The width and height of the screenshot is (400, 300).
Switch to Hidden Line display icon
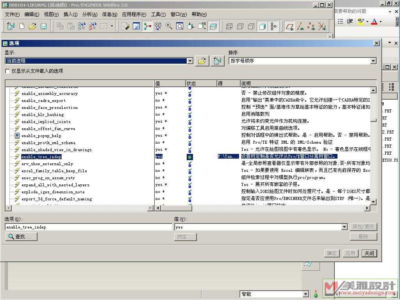pos(240,26)
